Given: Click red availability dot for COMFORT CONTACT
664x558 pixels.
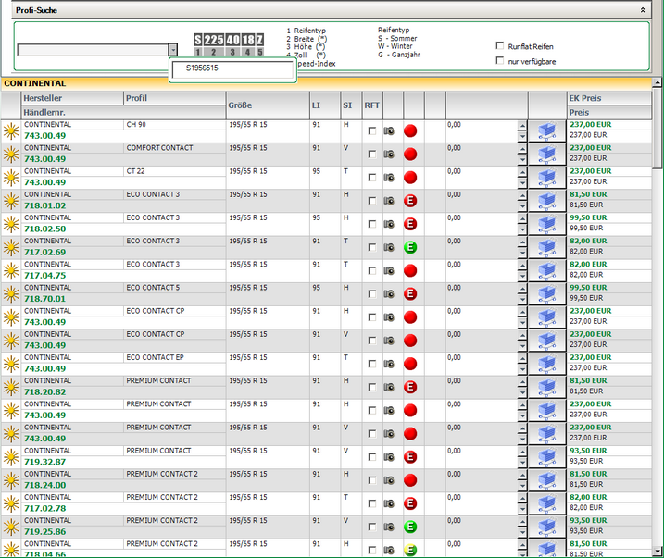Looking at the screenshot, I should (x=410, y=155).
